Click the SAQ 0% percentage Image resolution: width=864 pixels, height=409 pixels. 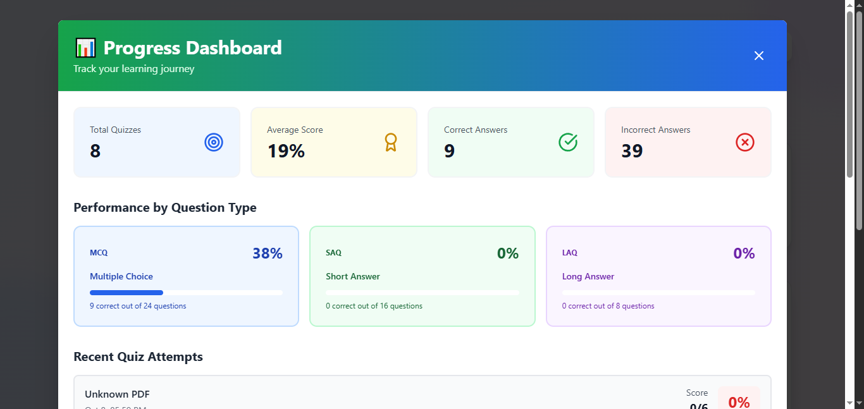(x=508, y=253)
